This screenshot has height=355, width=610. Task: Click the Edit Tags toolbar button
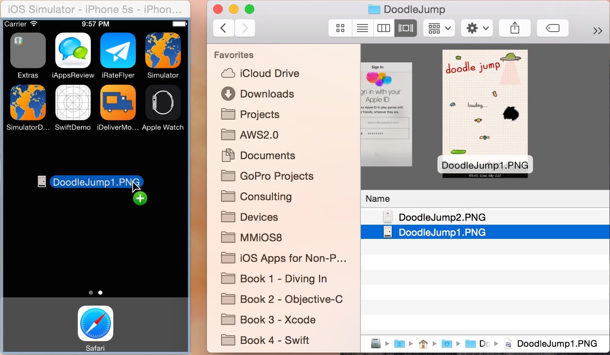(x=553, y=28)
